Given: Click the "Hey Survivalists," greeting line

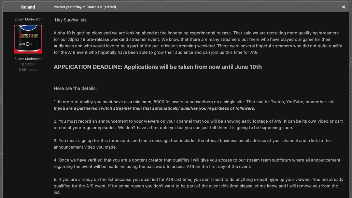Looking at the screenshot, I should tap(71, 20).
